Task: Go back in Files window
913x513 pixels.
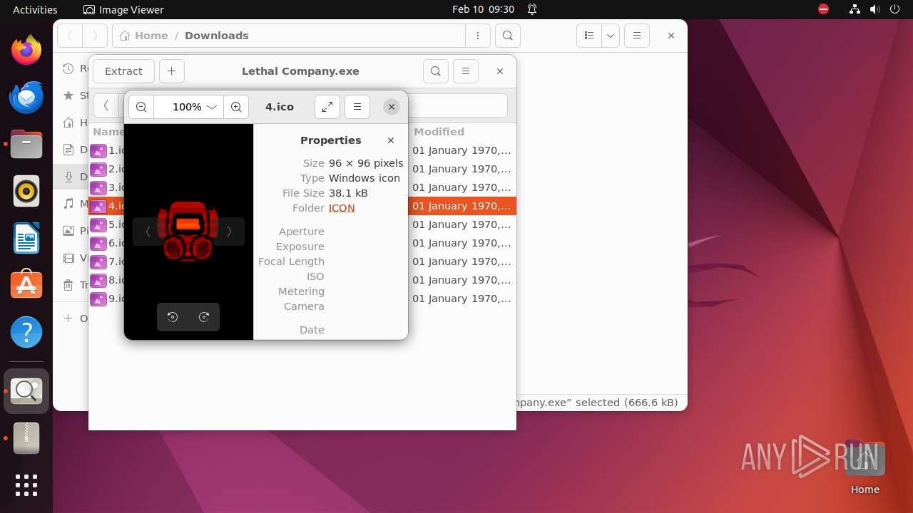Action: 70,36
